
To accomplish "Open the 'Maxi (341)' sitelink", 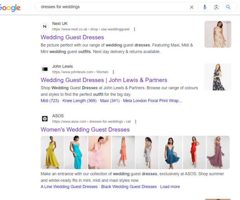I will (x=110, y=101).
